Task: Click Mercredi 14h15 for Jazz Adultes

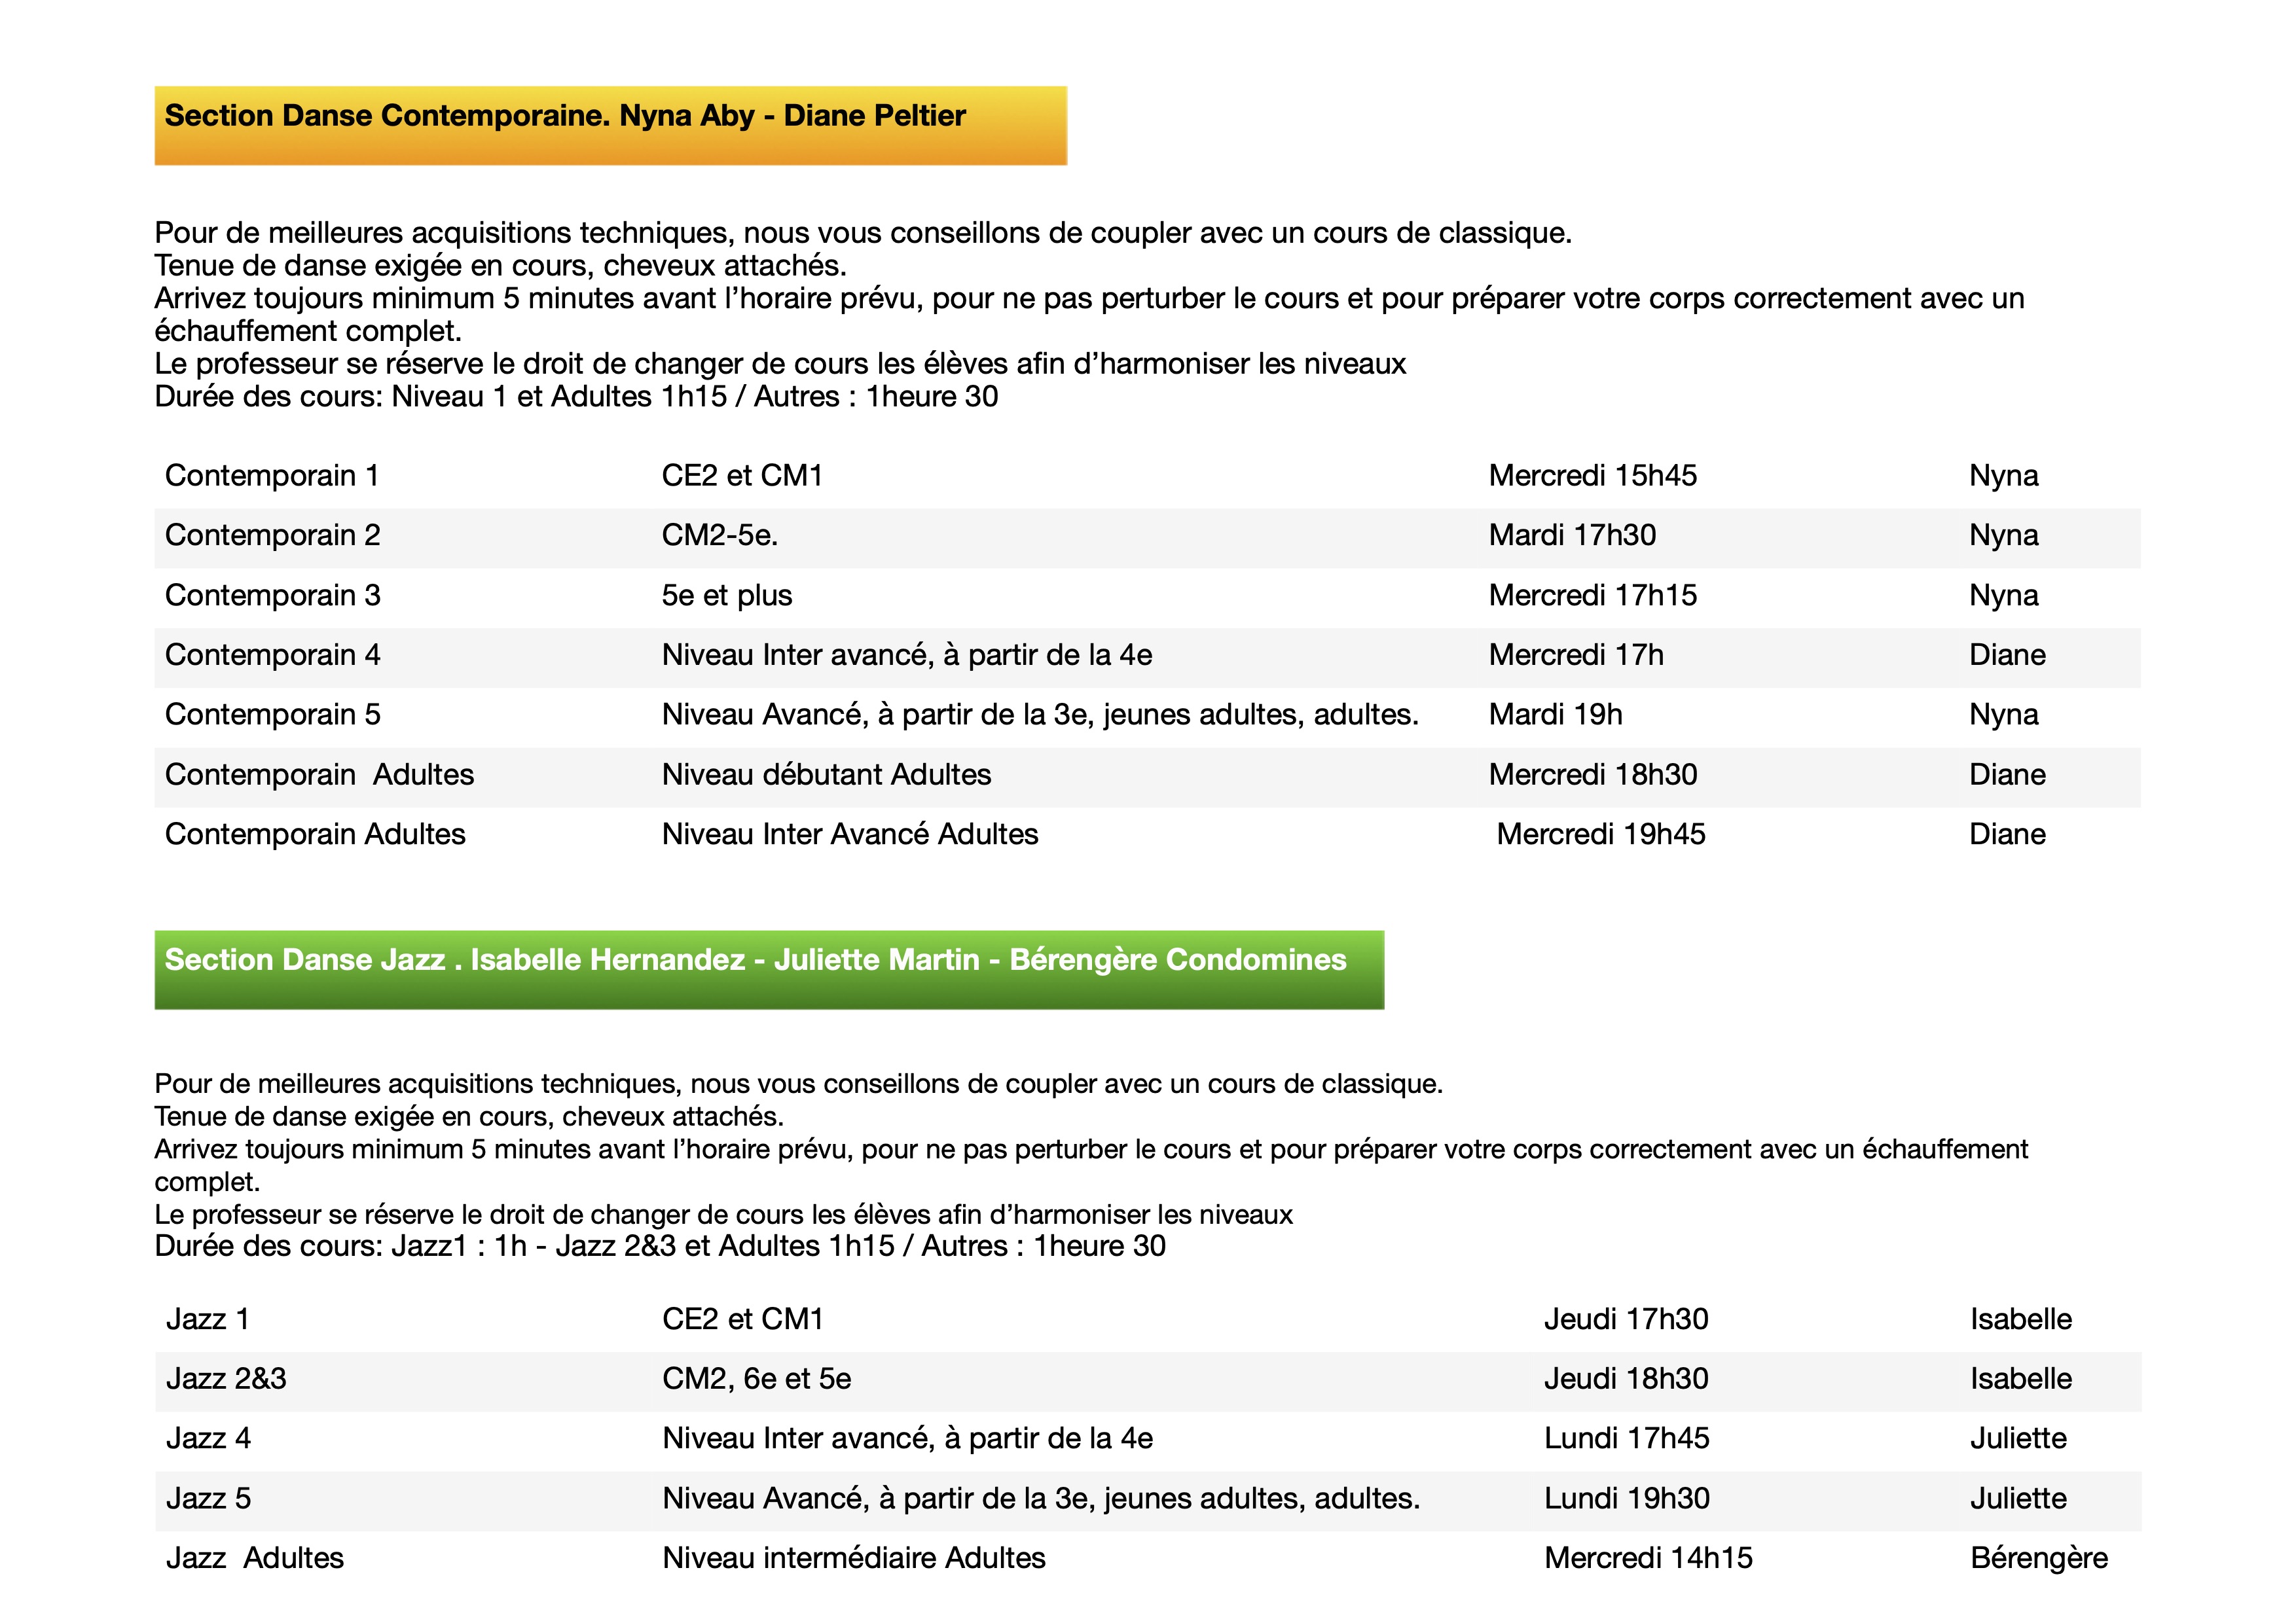Action: (x=1648, y=1559)
